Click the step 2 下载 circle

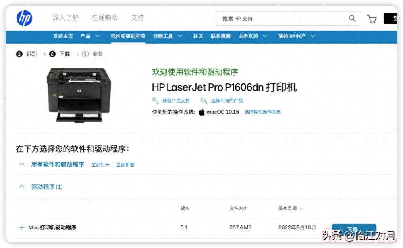pos(52,54)
